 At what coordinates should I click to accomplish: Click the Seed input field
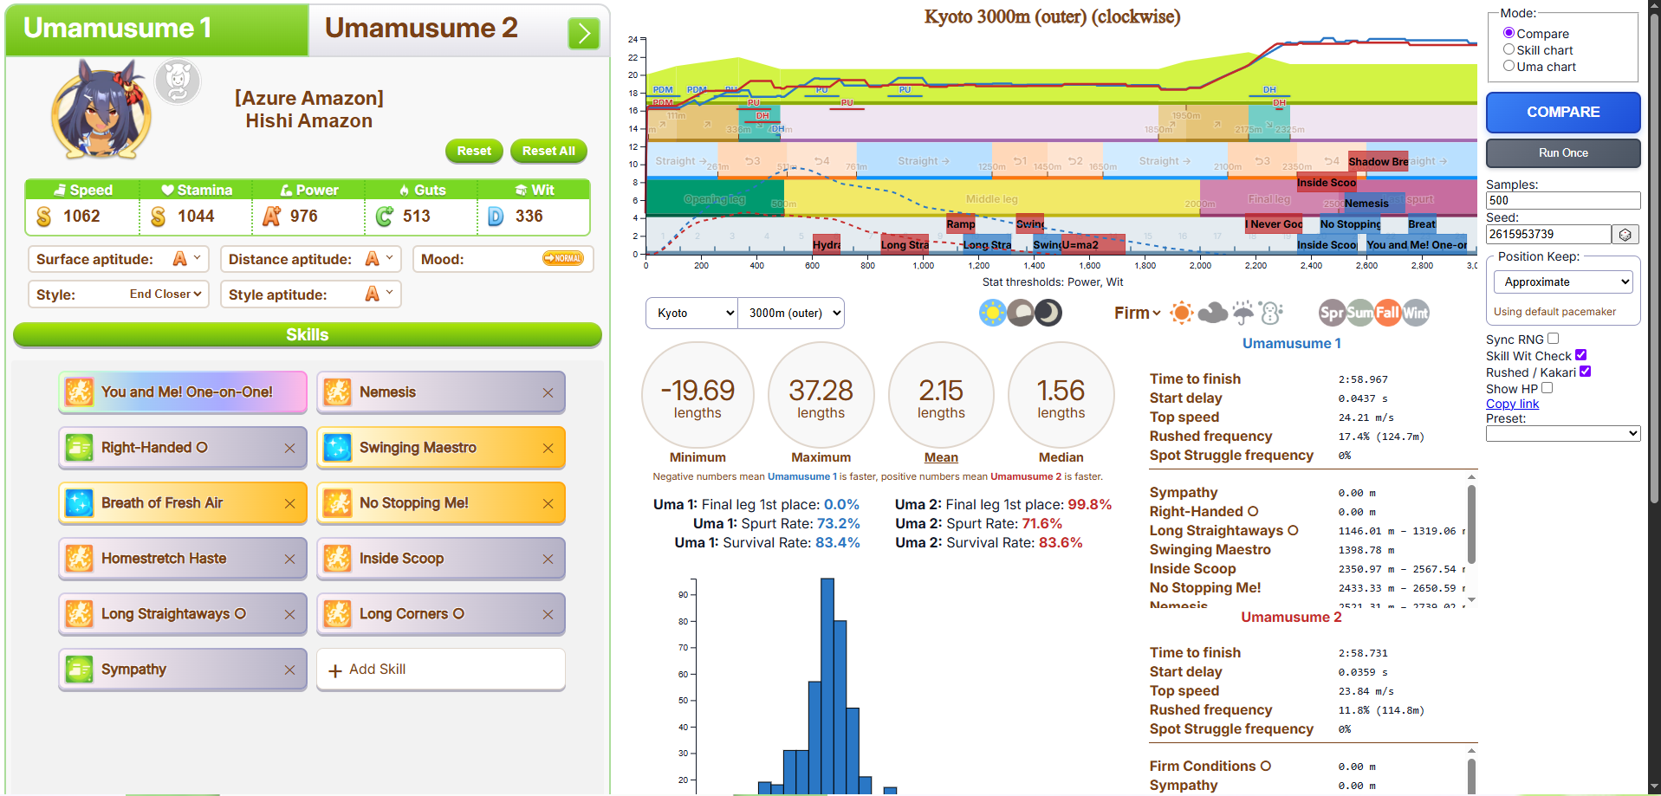(x=1548, y=234)
